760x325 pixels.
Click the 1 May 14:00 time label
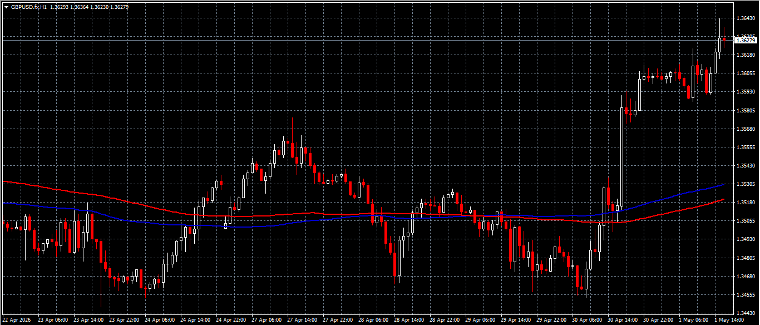click(x=729, y=321)
